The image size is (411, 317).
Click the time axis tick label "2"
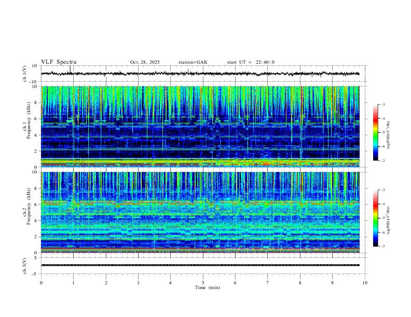click(x=106, y=283)
